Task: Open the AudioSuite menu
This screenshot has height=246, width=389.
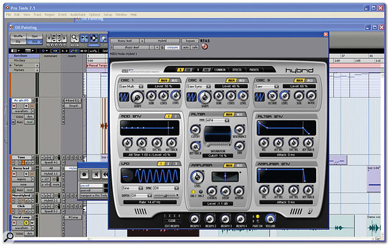Action: click(x=78, y=14)
